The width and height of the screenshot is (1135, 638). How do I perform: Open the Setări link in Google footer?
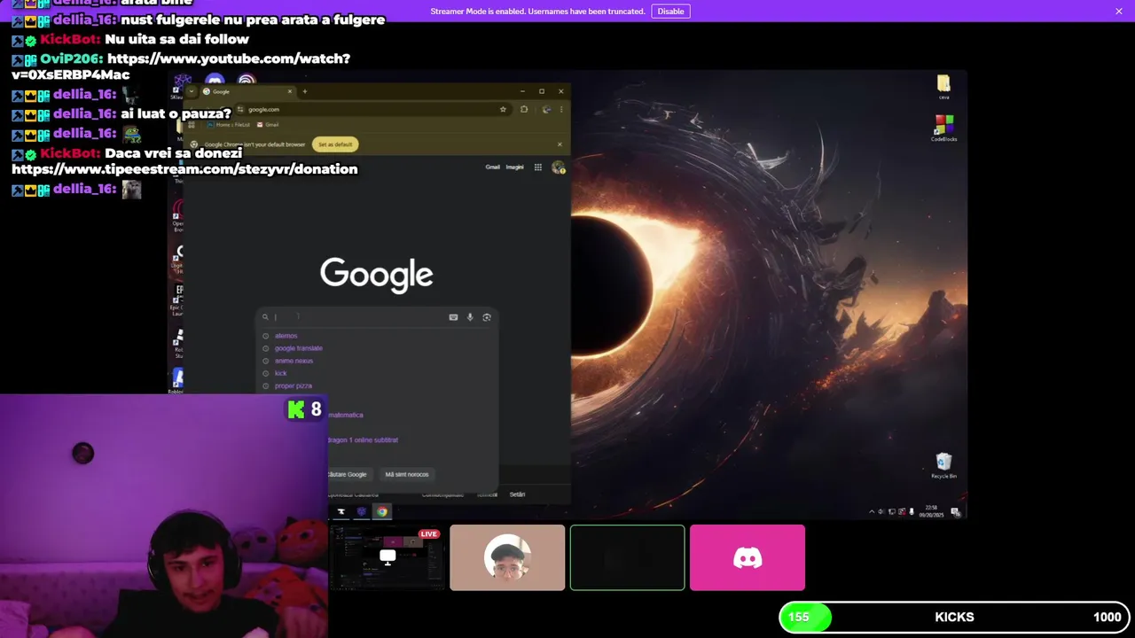(517, 494)
